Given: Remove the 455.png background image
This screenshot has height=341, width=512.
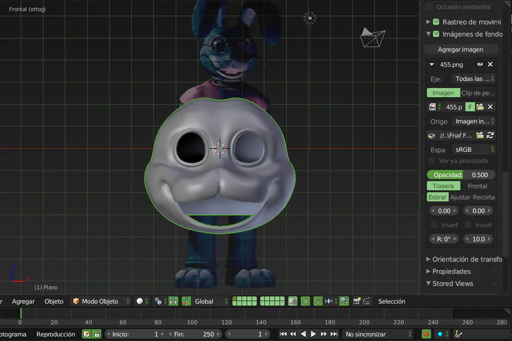Looking at the screenshot, I should (490, 64).
